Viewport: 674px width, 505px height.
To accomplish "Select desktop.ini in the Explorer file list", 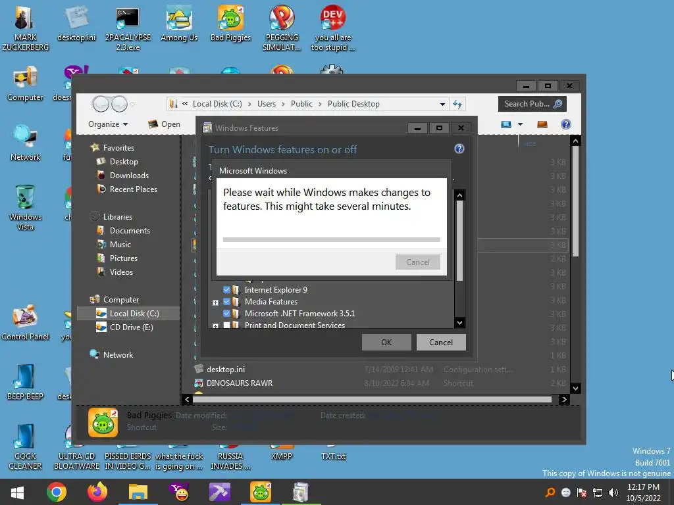I will [380, 370].
